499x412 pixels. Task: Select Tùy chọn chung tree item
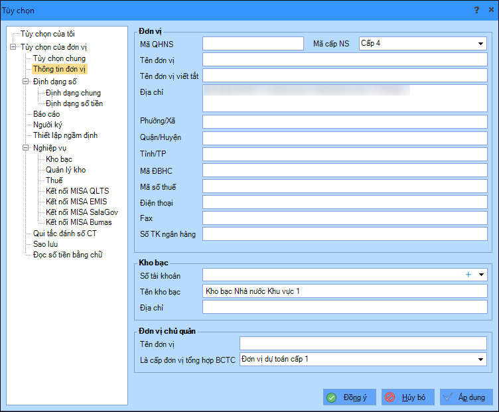60,58
